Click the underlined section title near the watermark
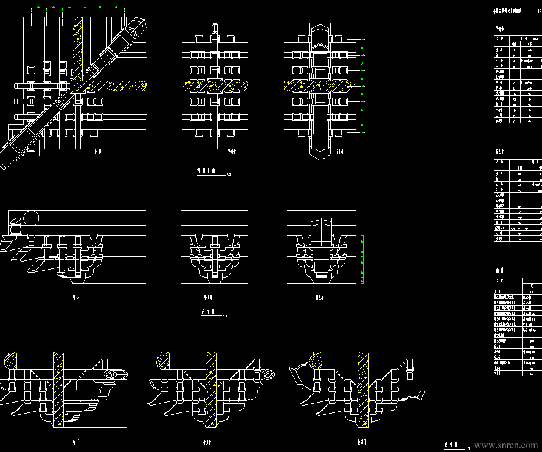 457,446
